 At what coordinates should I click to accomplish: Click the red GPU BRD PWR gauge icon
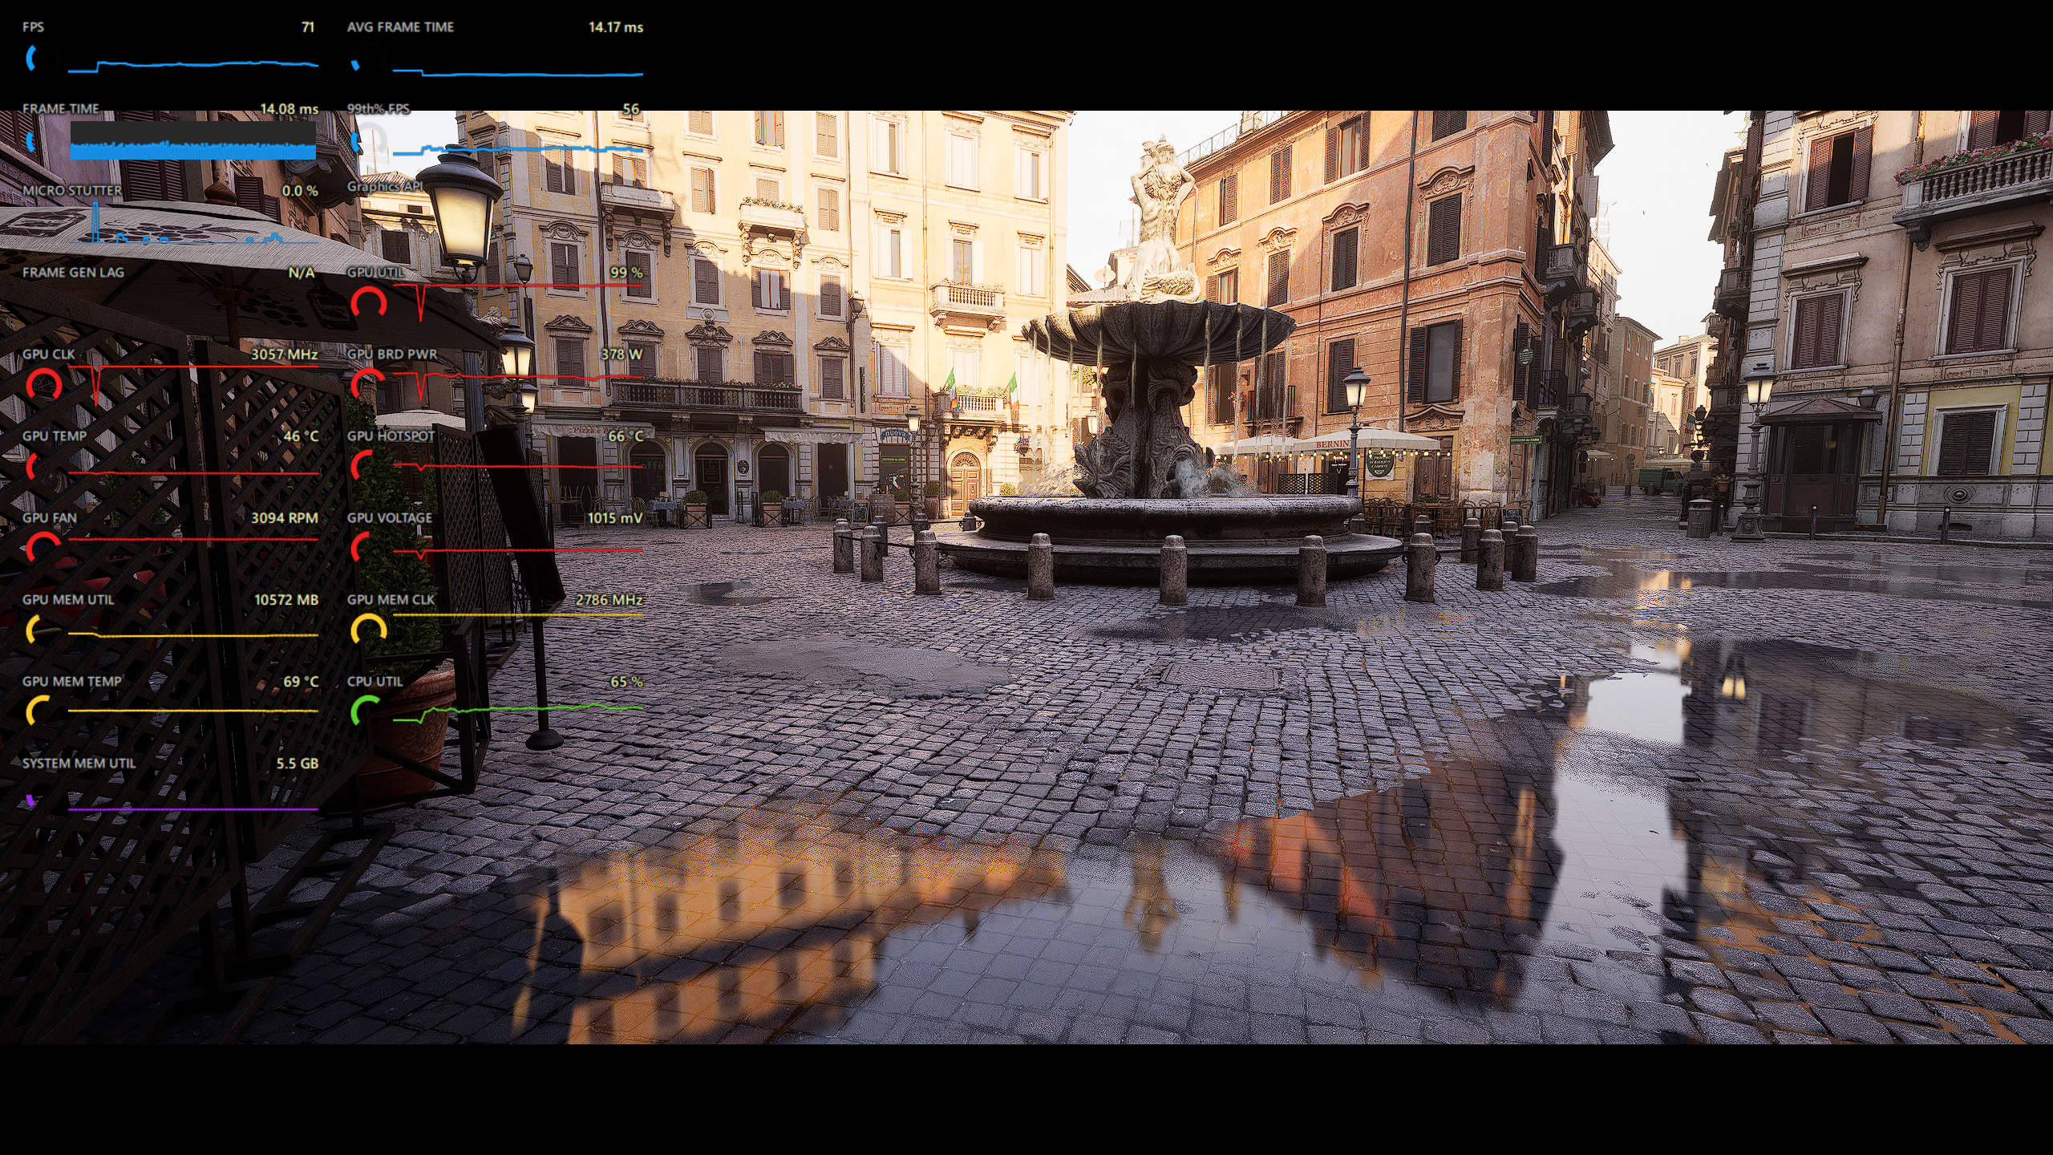point(367,384)
